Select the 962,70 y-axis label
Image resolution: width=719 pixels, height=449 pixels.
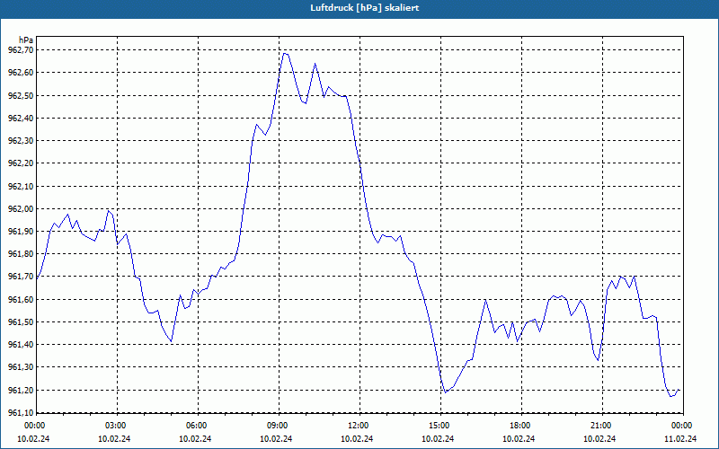[21, 50]
